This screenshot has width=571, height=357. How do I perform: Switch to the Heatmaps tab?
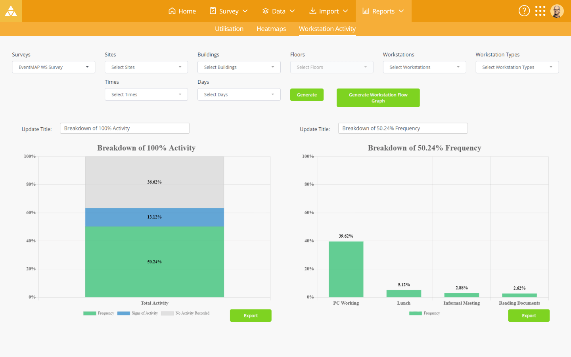click(271, 29)
